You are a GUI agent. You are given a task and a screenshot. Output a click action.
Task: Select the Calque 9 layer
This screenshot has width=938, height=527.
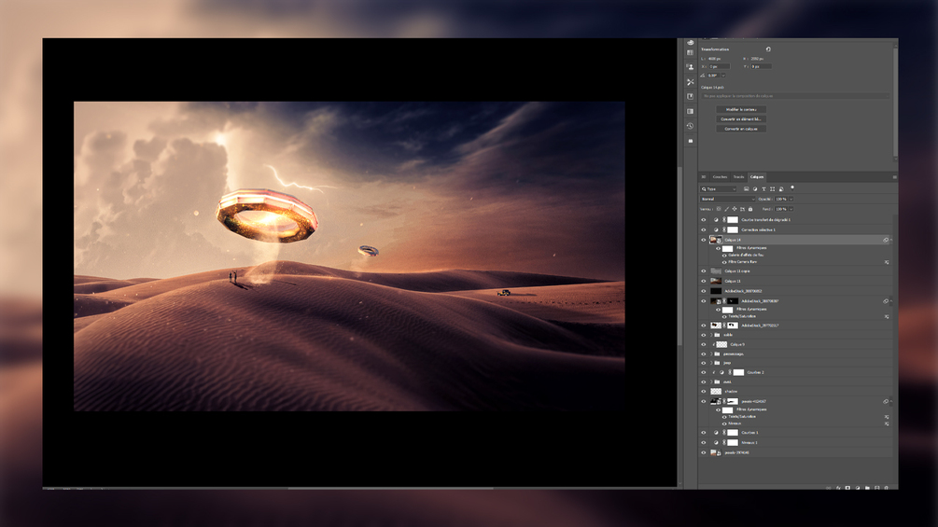pos(795,345)
